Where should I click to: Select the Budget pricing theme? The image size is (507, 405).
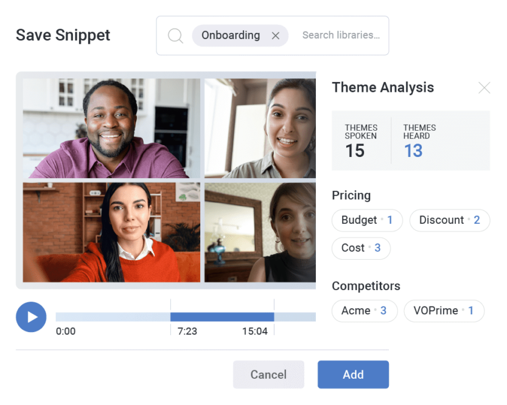coord(367,220)
